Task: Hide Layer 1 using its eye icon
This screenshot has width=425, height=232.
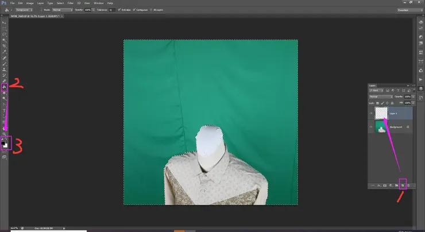Action: point(370,113)
